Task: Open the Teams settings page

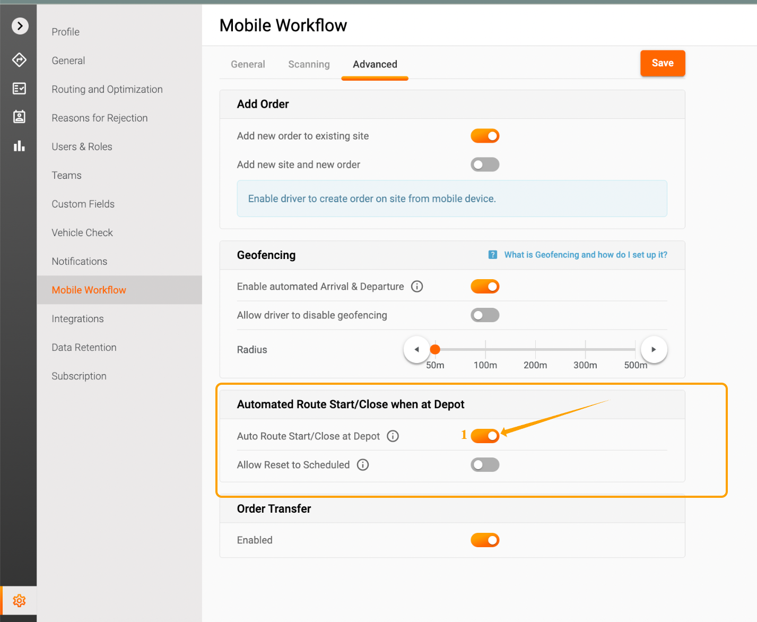Action: coord(67,175)
